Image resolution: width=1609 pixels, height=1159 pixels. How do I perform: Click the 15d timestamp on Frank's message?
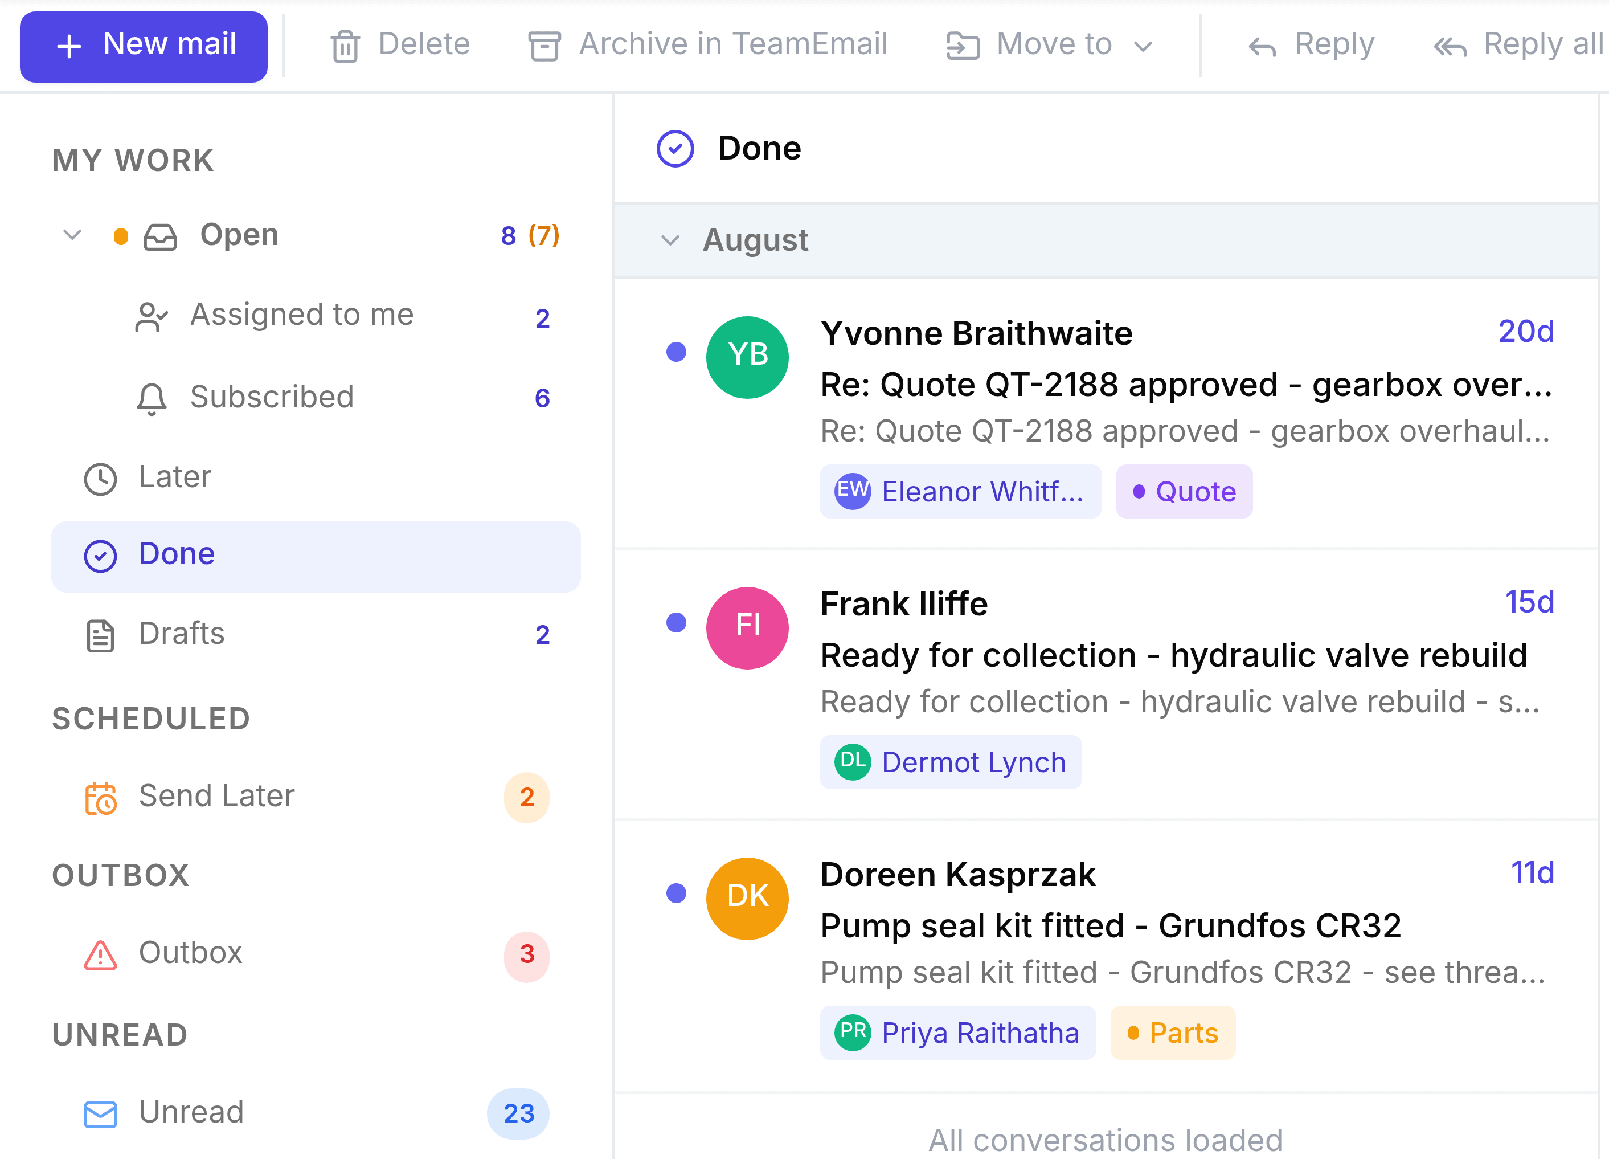[x=1529, y=602]
